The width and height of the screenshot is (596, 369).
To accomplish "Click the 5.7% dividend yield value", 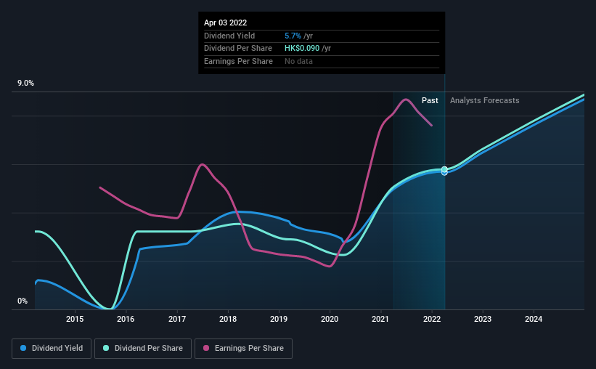I will click(293, 36).
